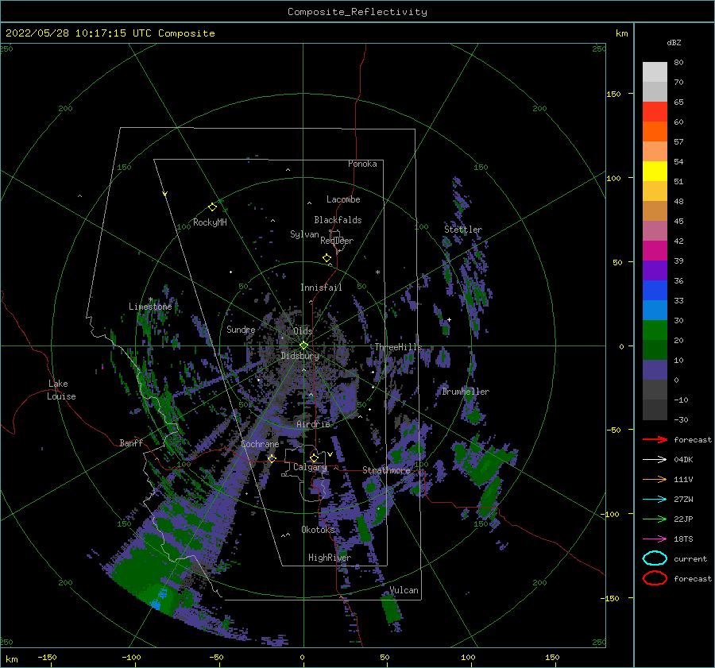Click the orange 57-60 dBZ swatch
This screenshot has width=715, height=668.
tap(655, 132)
